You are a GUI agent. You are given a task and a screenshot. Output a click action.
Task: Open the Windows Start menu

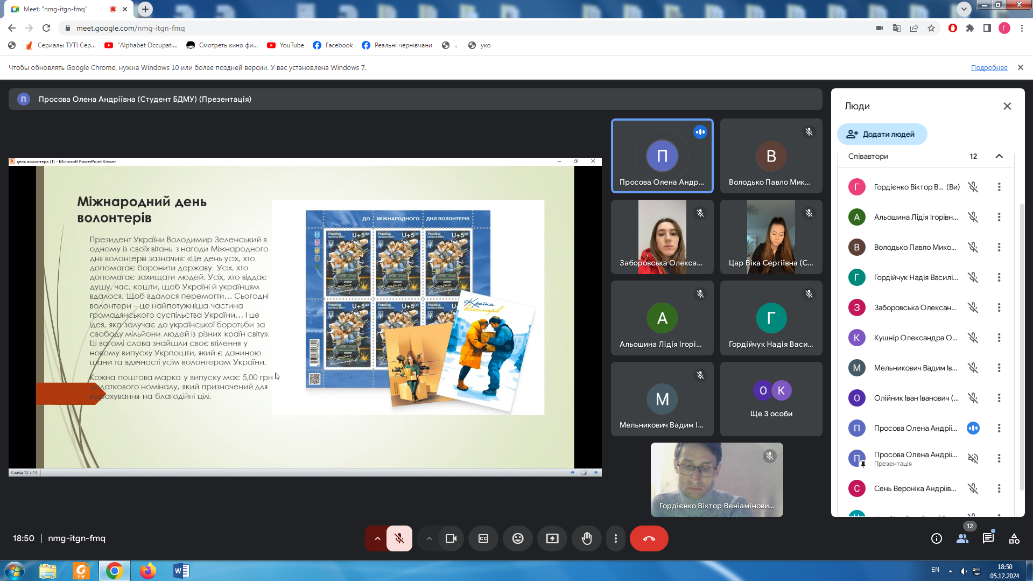click(x=14, y=571)
